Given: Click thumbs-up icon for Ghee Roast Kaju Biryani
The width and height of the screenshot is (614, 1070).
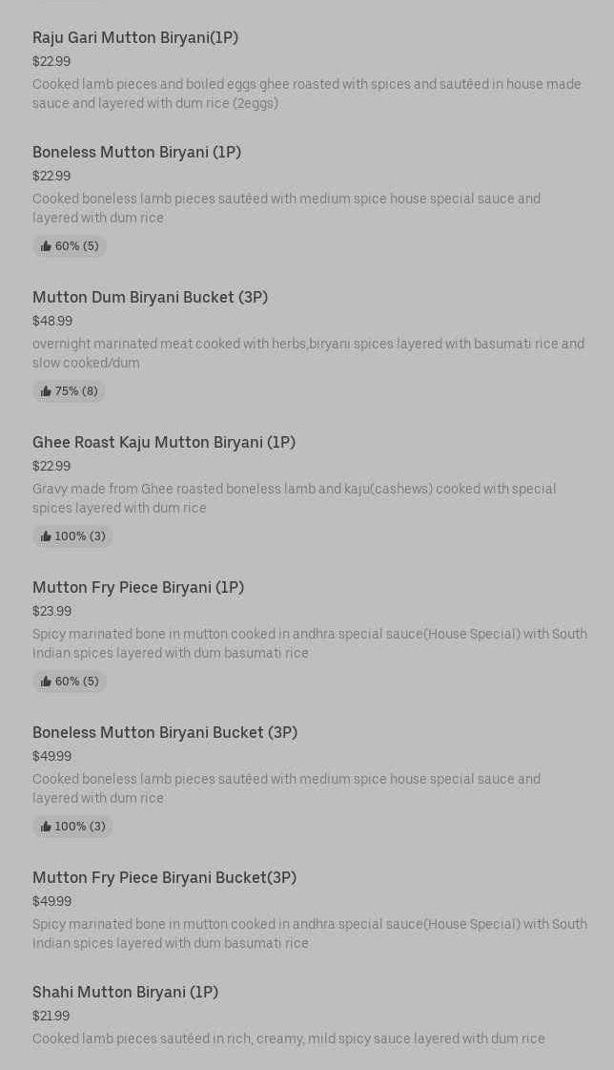Looking at the screenshot, I should pyautogui.click(x=46, y=536).
